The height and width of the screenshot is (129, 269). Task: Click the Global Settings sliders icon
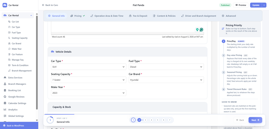pos(5,116)
